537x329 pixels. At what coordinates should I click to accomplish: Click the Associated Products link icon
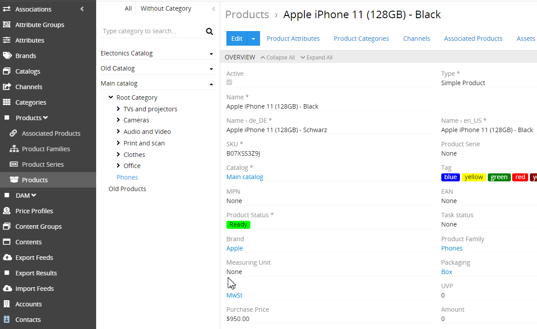click(13, 133)
